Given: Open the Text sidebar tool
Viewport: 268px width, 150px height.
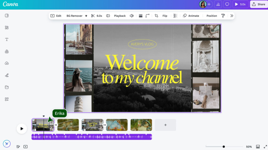Looking at the screenshot, I should click(x=7, y=40).
